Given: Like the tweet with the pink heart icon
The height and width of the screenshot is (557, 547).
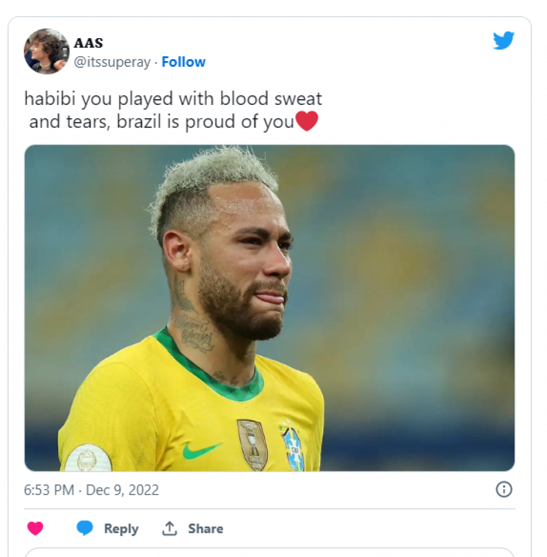Looking at the screenshot, I should [35, 528].
